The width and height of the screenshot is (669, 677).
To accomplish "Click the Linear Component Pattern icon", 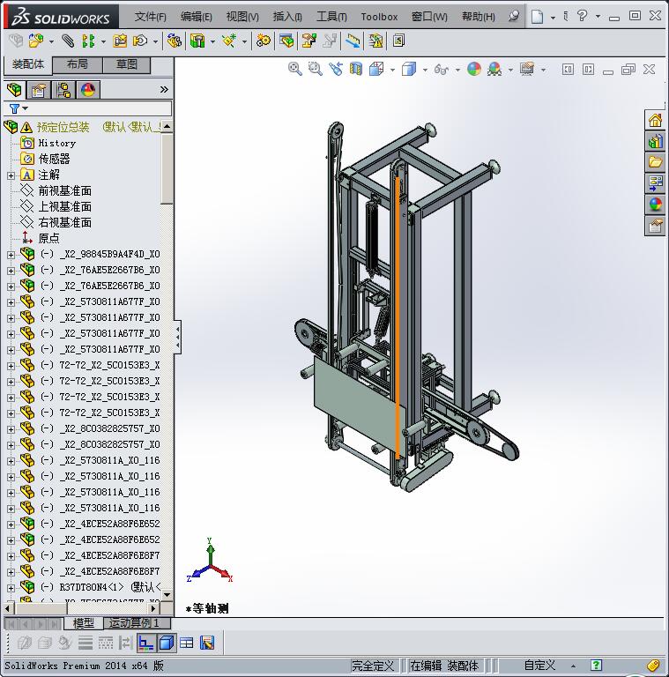I will [88, 41].
